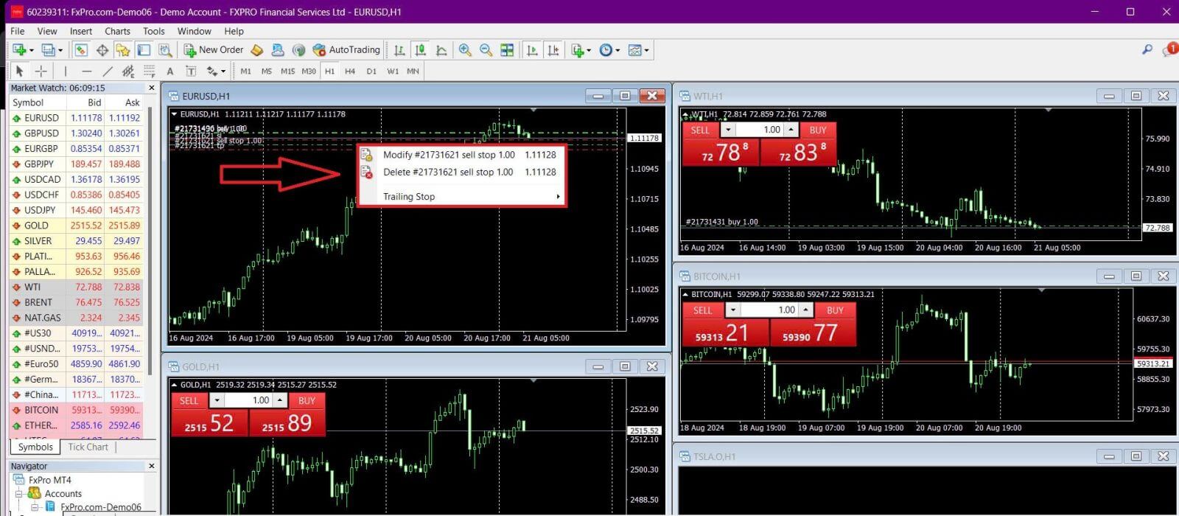Click the zoom out magnifier icon
The width and height of the screenshot is (1179, 516).
click(x=486, y=50)
